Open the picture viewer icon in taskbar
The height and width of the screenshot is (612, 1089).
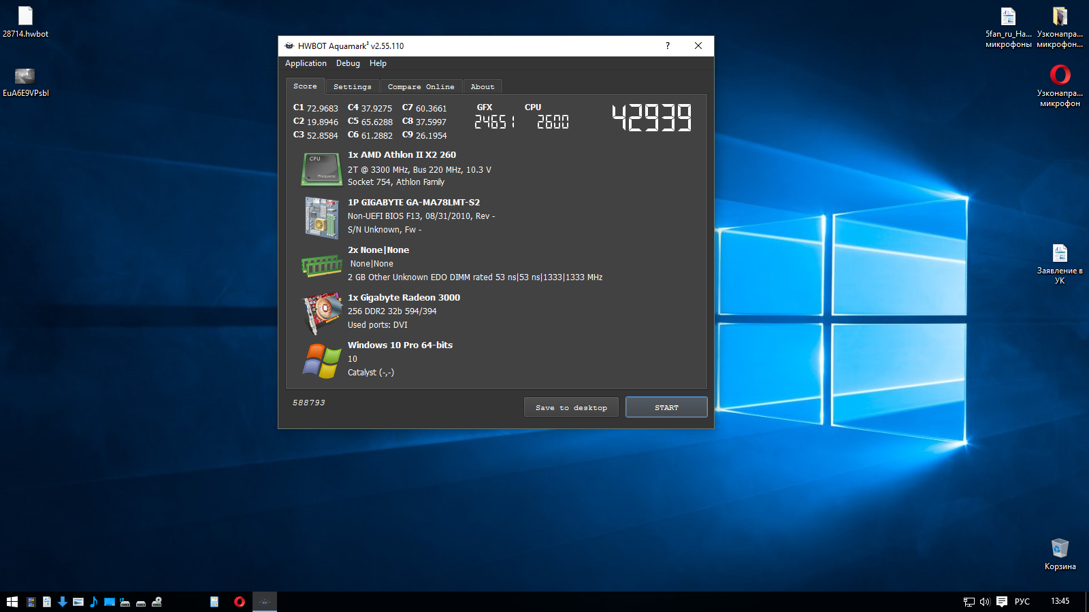78,602
